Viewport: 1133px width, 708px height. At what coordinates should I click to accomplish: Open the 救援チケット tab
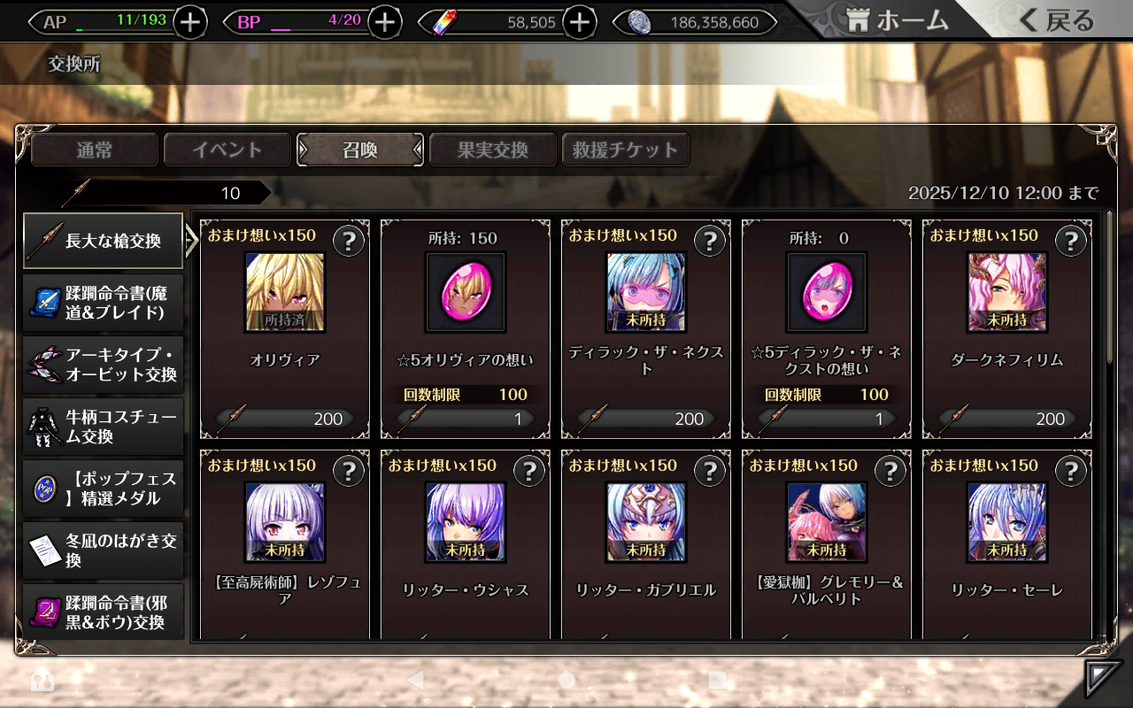626,150
